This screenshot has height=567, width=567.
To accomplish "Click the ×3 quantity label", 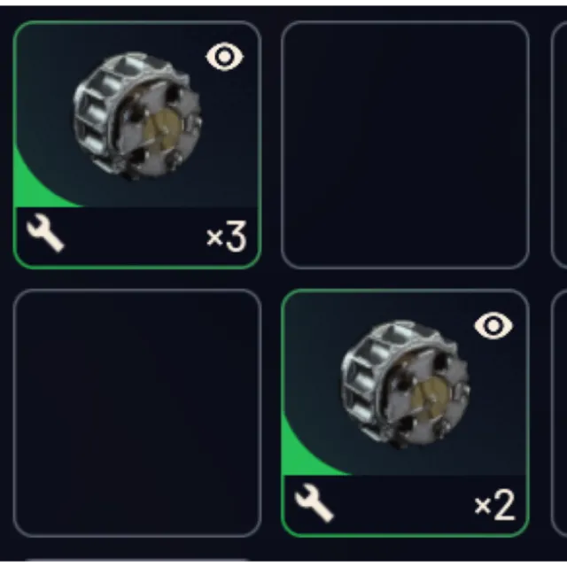I will coord(227,237).
